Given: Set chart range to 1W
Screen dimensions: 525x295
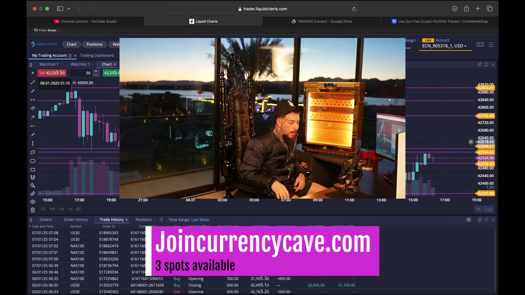Looking at the screenshot, I should (52, 209).
